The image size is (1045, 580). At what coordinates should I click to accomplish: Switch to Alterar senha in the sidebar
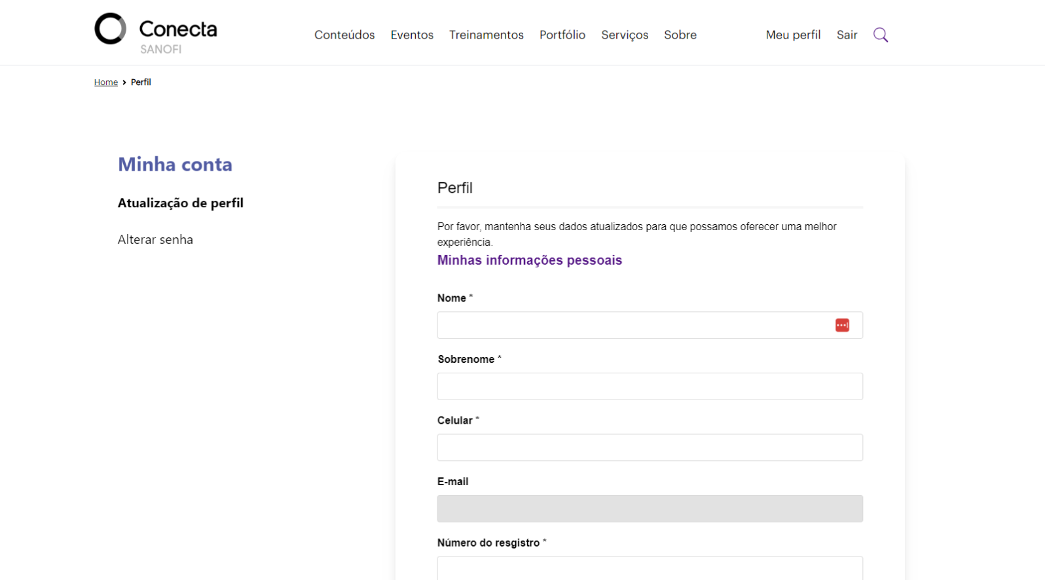(x=155, y=240)
